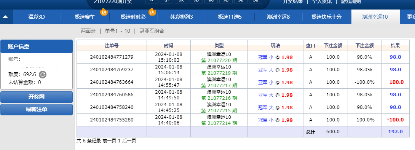Screen dimensions: 415x150
Task: Click period 第 21077220 期
Action: point(219,60)
